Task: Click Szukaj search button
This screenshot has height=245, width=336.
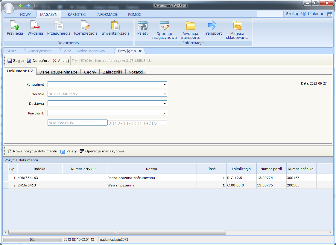Action: [292, 14]
